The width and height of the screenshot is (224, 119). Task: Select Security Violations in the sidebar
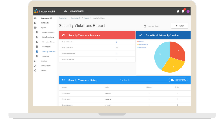49,51
